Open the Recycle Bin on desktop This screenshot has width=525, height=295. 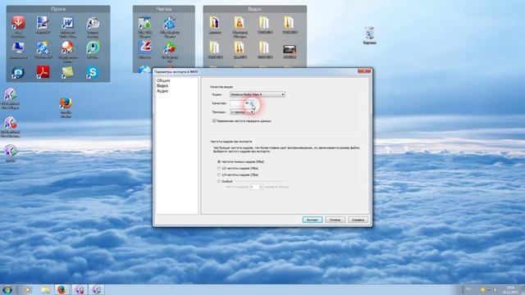[x=369, y=33]
